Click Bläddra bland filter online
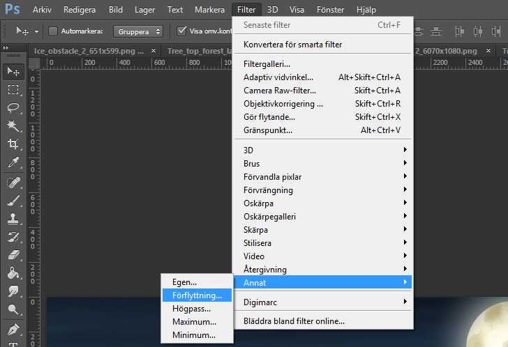508x347 pixels. click(294, 321)
